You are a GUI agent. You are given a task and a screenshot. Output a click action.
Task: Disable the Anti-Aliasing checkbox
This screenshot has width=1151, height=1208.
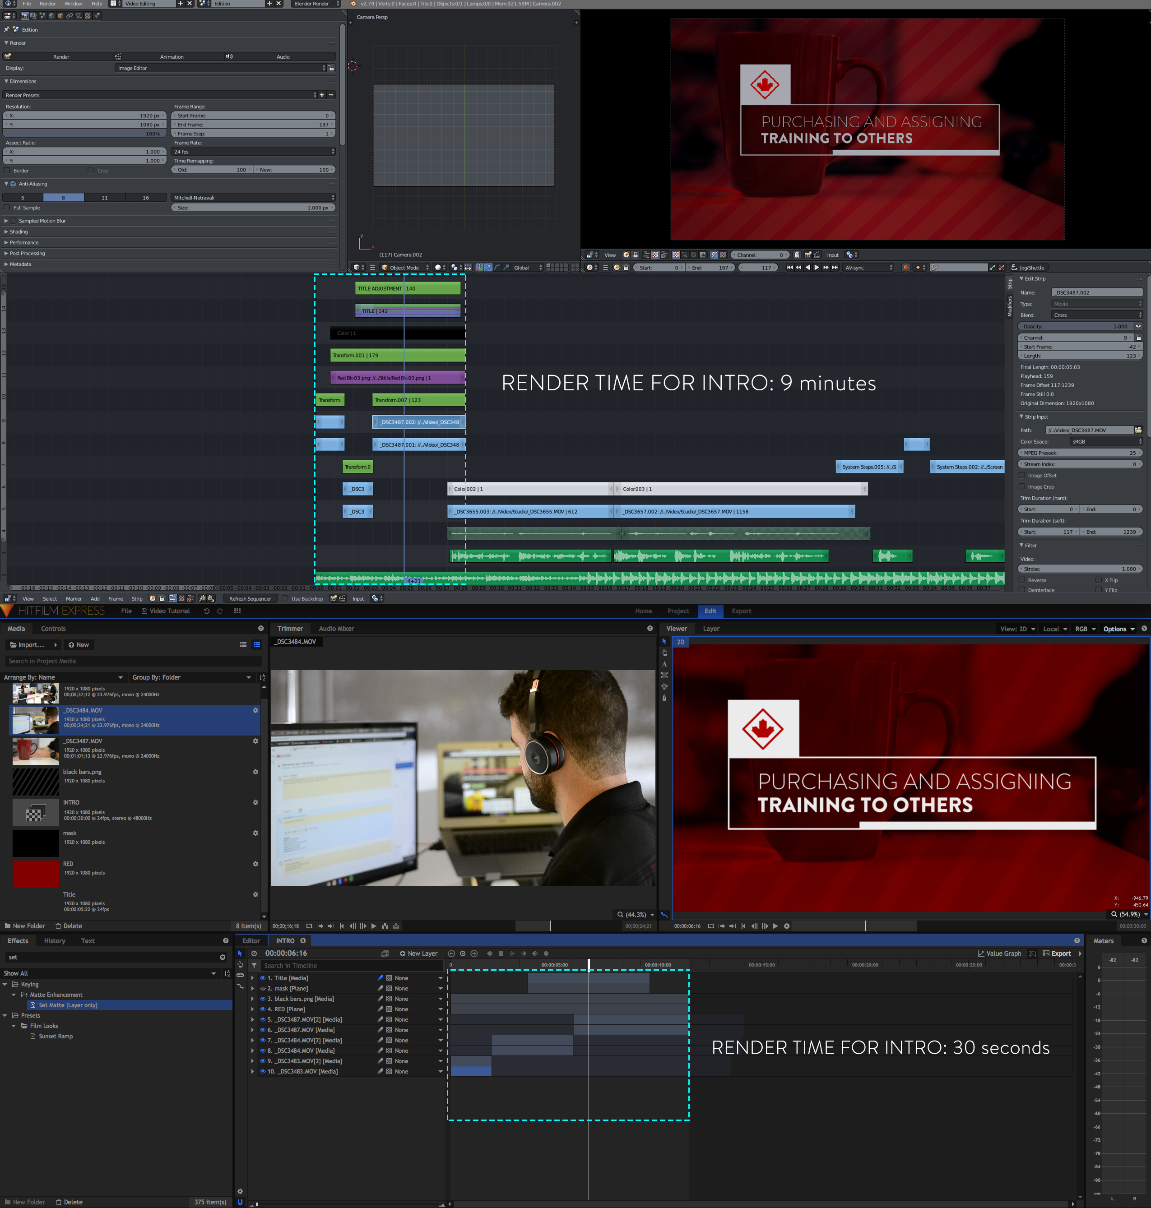14,184
